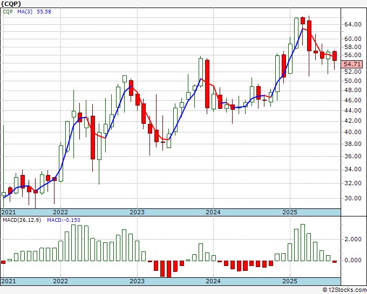Click 2025 on the price chart time axis
Viewport: 367px width, 294px height.
(290, 212)
